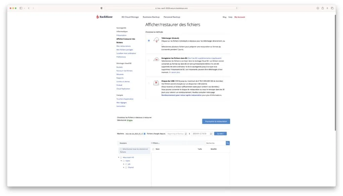This screenshot has width=343, height=196.
Task: Click the B2 bucket icon beside Enregistrer les fichiers
Action: [156, 59]
